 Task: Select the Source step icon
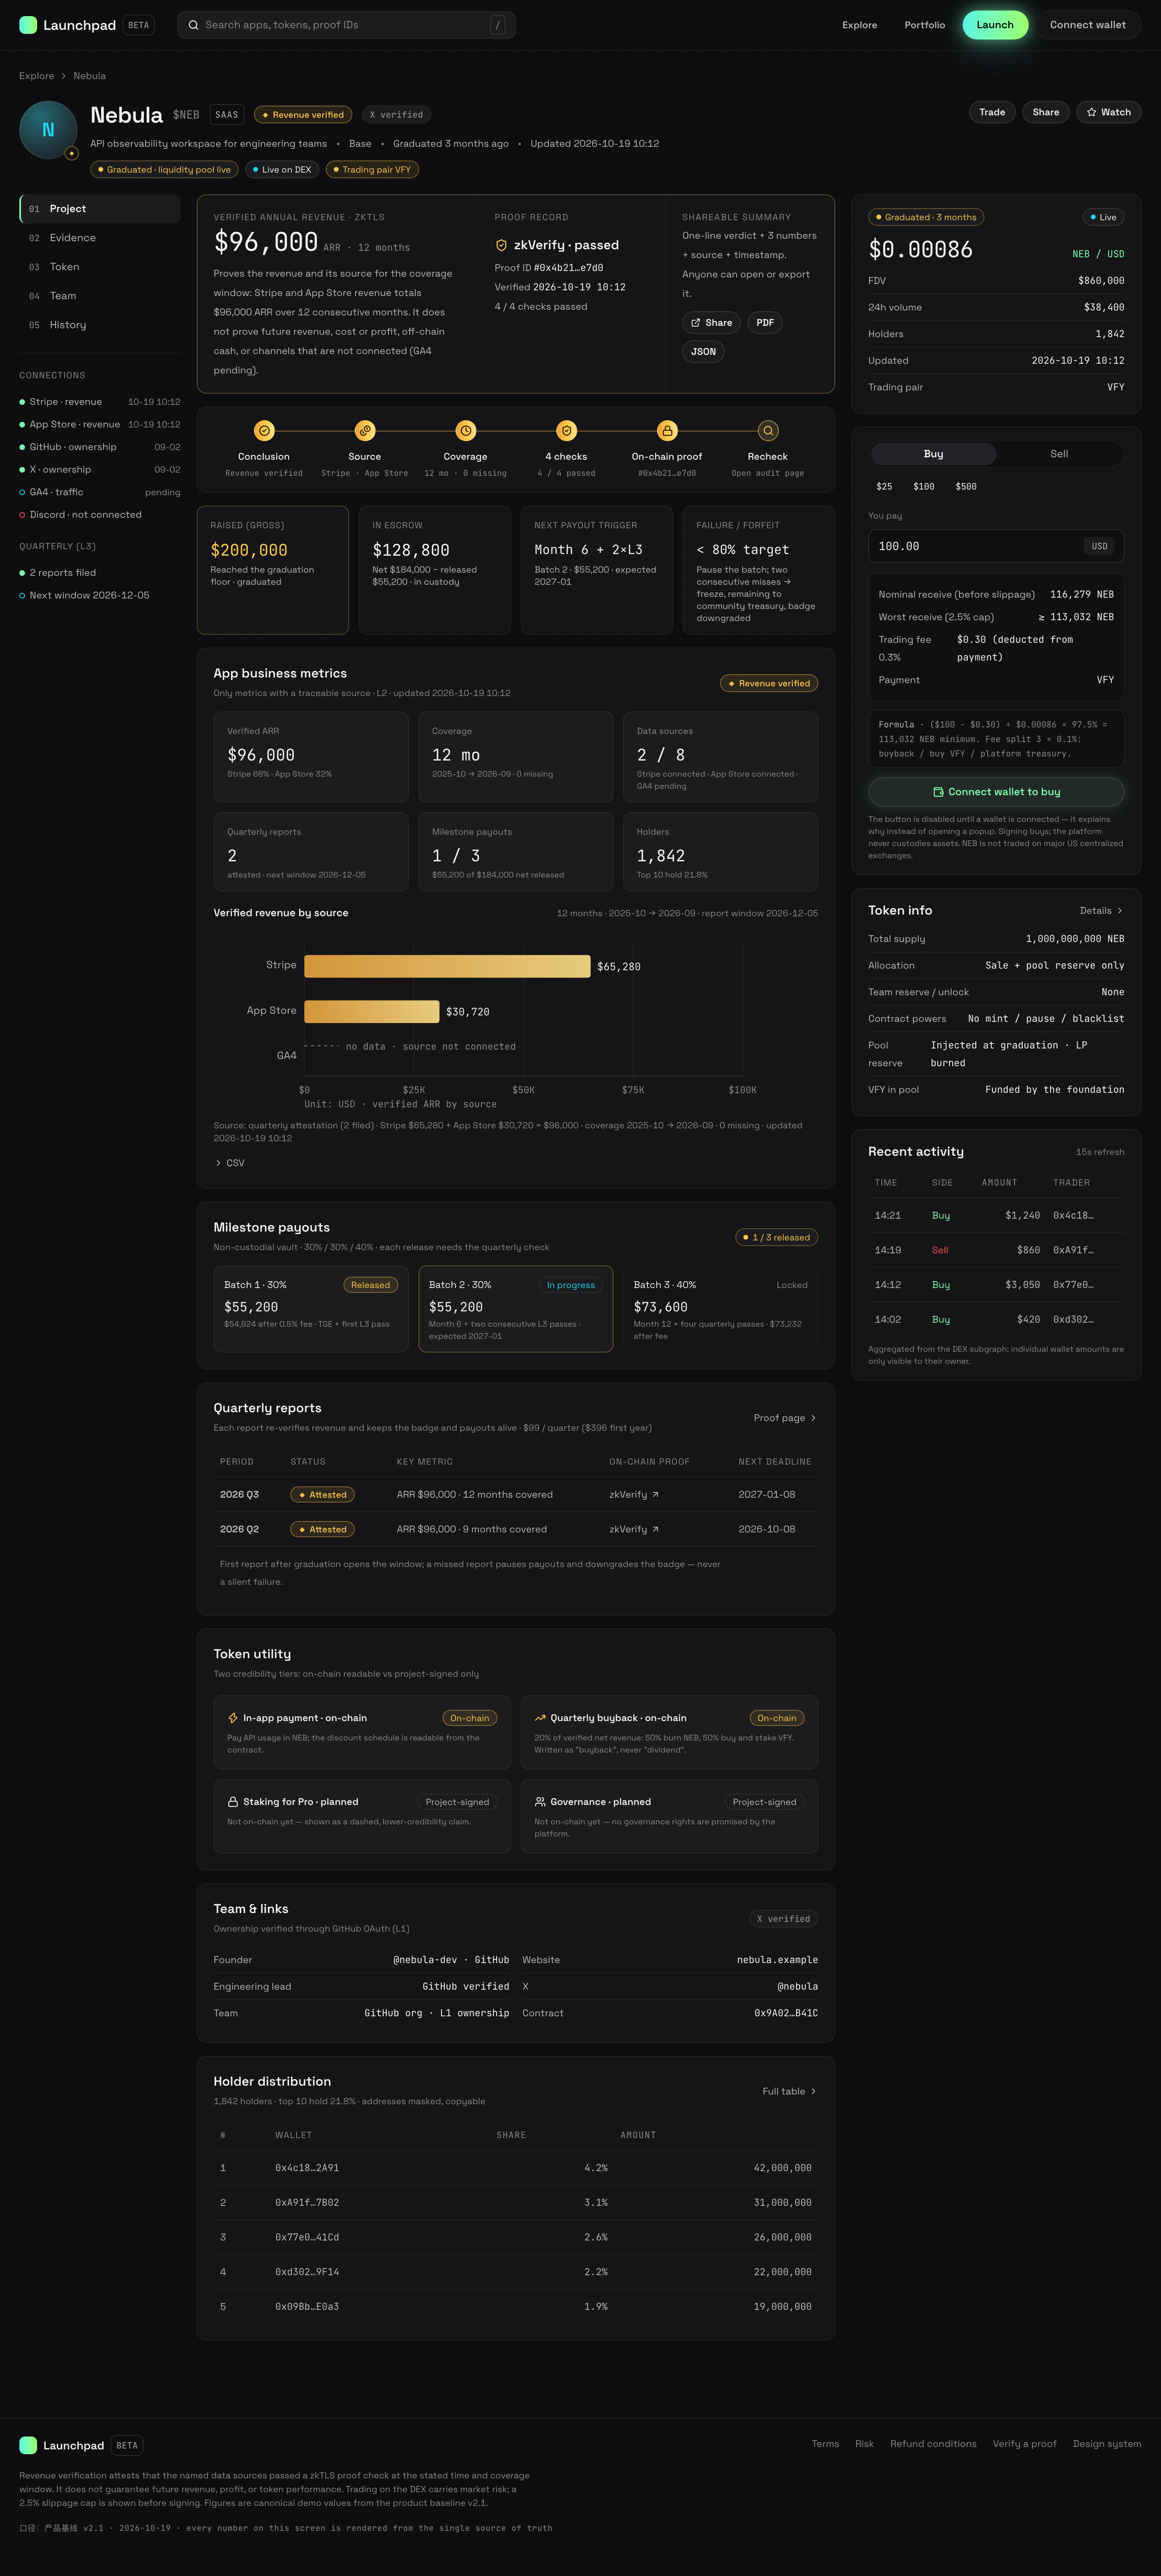coord(365,431)
